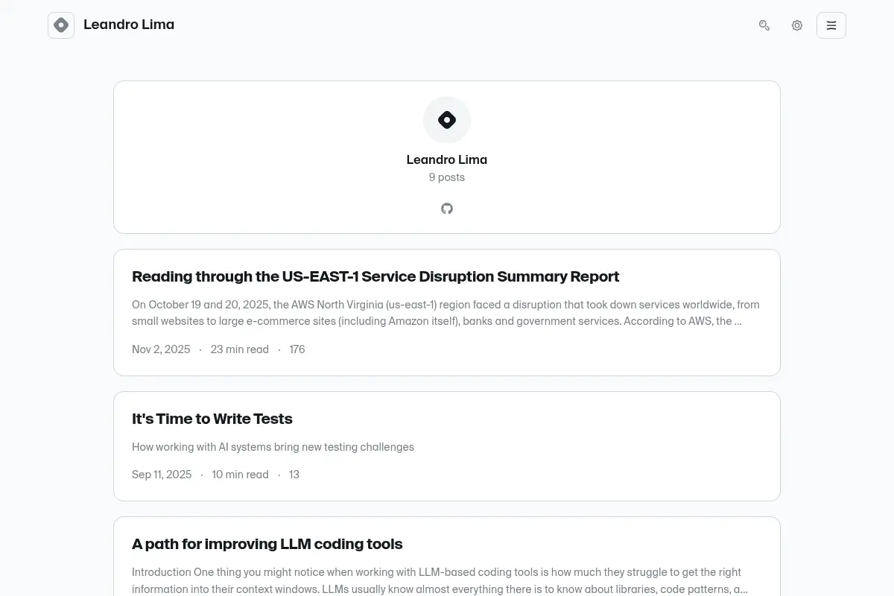
Task: Click the Leandro Lima site title
Action: (129, 25)
